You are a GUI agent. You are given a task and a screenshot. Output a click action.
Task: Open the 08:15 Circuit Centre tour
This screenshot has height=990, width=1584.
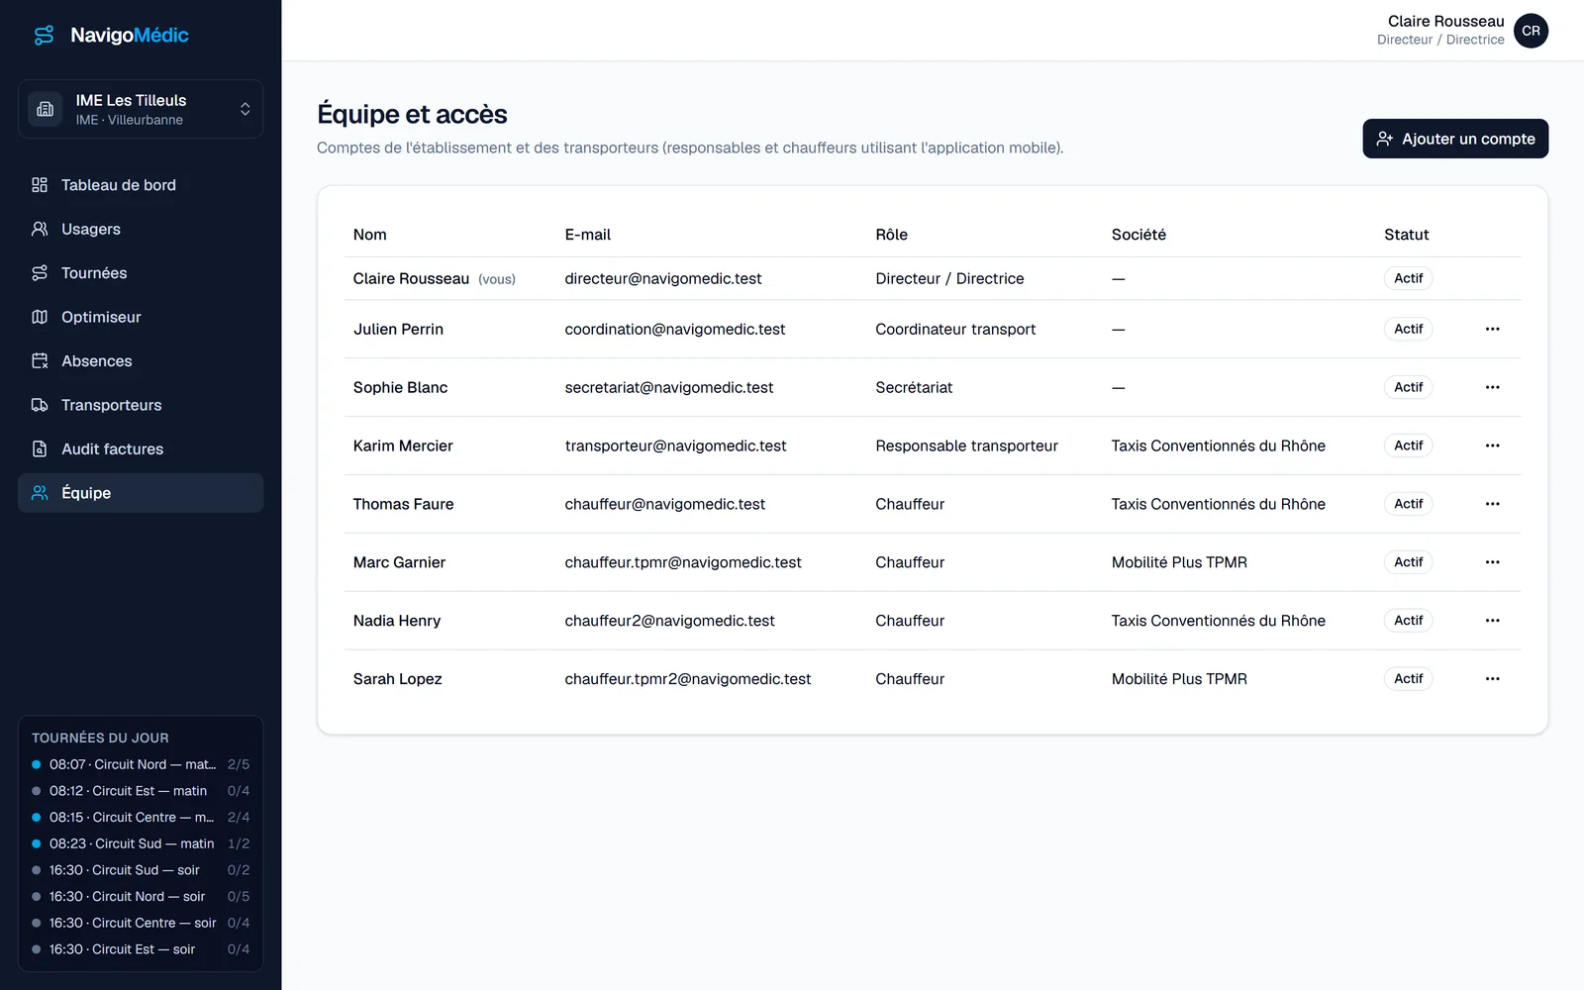141,817
